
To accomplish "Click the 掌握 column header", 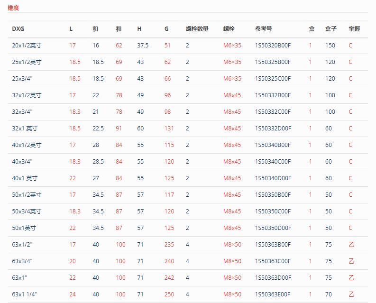I will tap(354, 29).
